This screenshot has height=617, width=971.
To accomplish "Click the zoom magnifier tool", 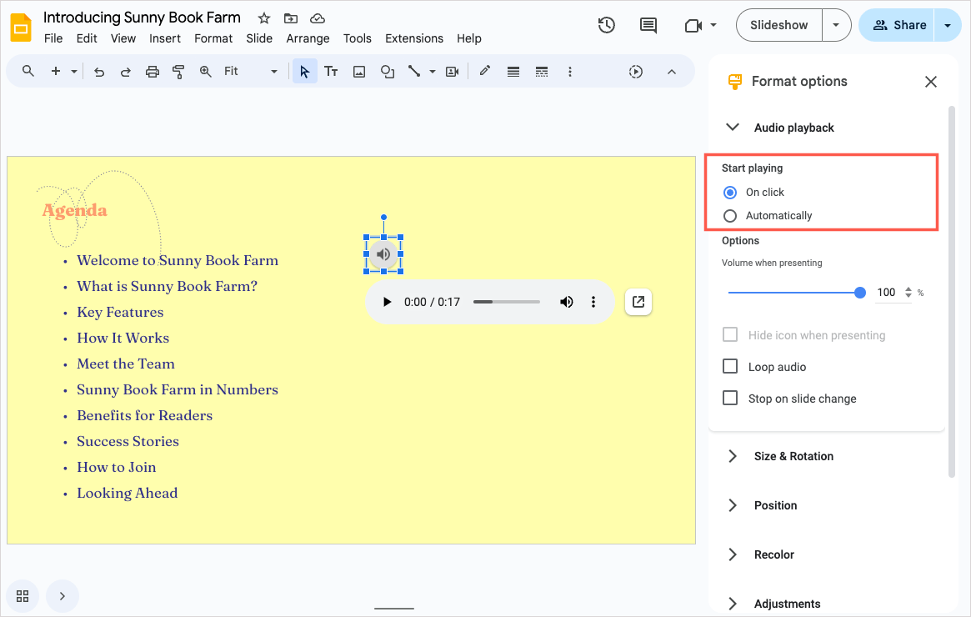I will 206,71.
